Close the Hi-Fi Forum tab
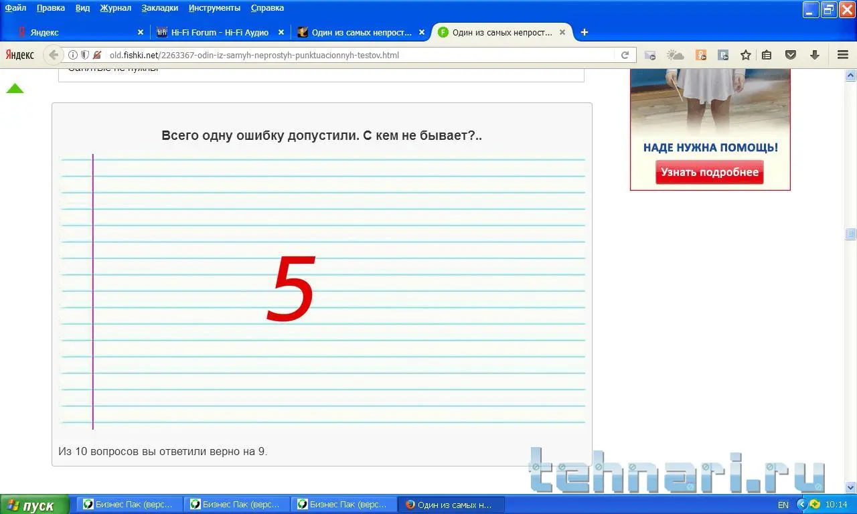This screenshot has width=857, height=514. click(x=281, y=32)
